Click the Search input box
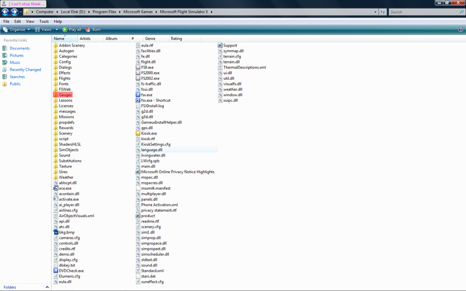Viewport: 466px width, 291px height. coord(422,12)
